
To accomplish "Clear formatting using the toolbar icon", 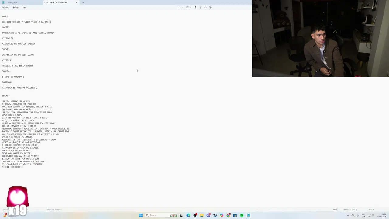I will pyautogui.click(x=210, y=7).
